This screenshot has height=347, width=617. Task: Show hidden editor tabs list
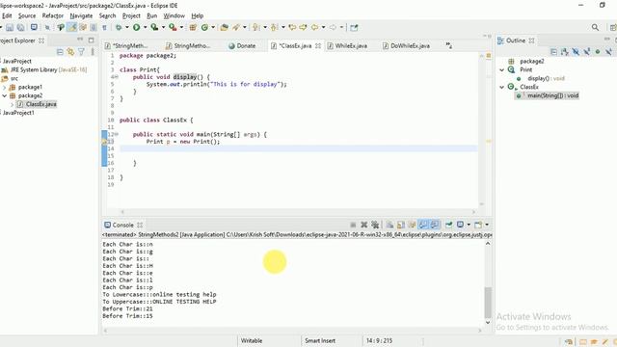click(449, 45)
